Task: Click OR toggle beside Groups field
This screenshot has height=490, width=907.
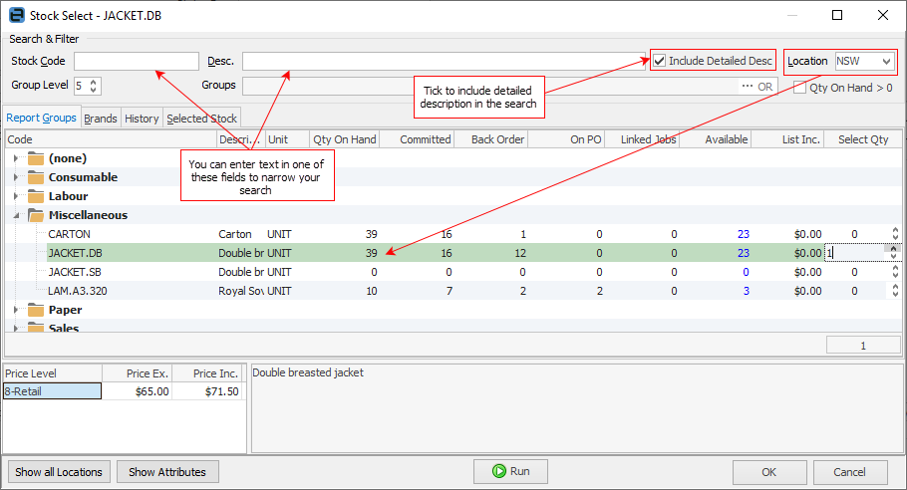Action: tap(764, 87)
